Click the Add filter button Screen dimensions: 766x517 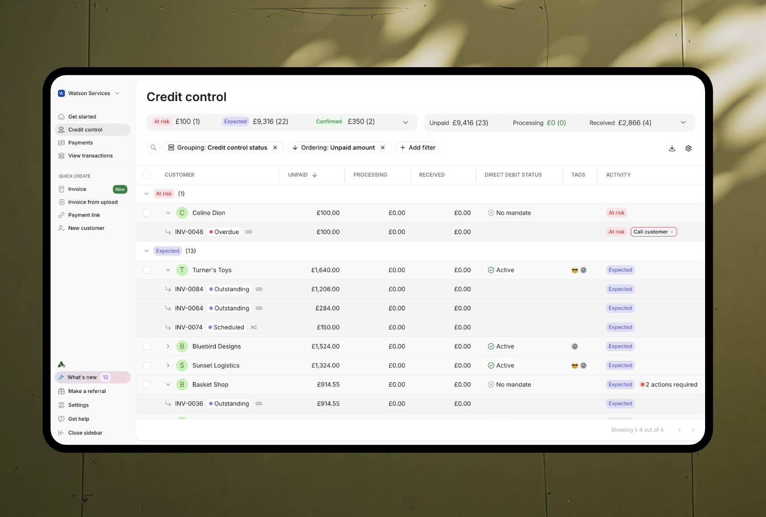[x=418, y=148]
